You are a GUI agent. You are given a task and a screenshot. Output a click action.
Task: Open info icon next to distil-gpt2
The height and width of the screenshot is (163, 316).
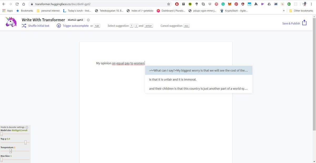point(88,20)
